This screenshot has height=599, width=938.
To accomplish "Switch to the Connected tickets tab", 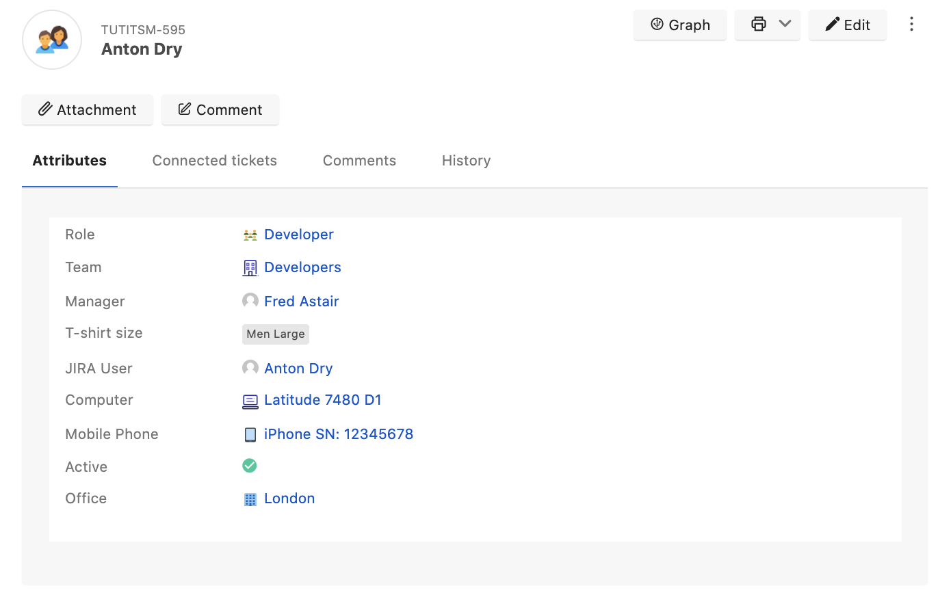I will (214, 161).
